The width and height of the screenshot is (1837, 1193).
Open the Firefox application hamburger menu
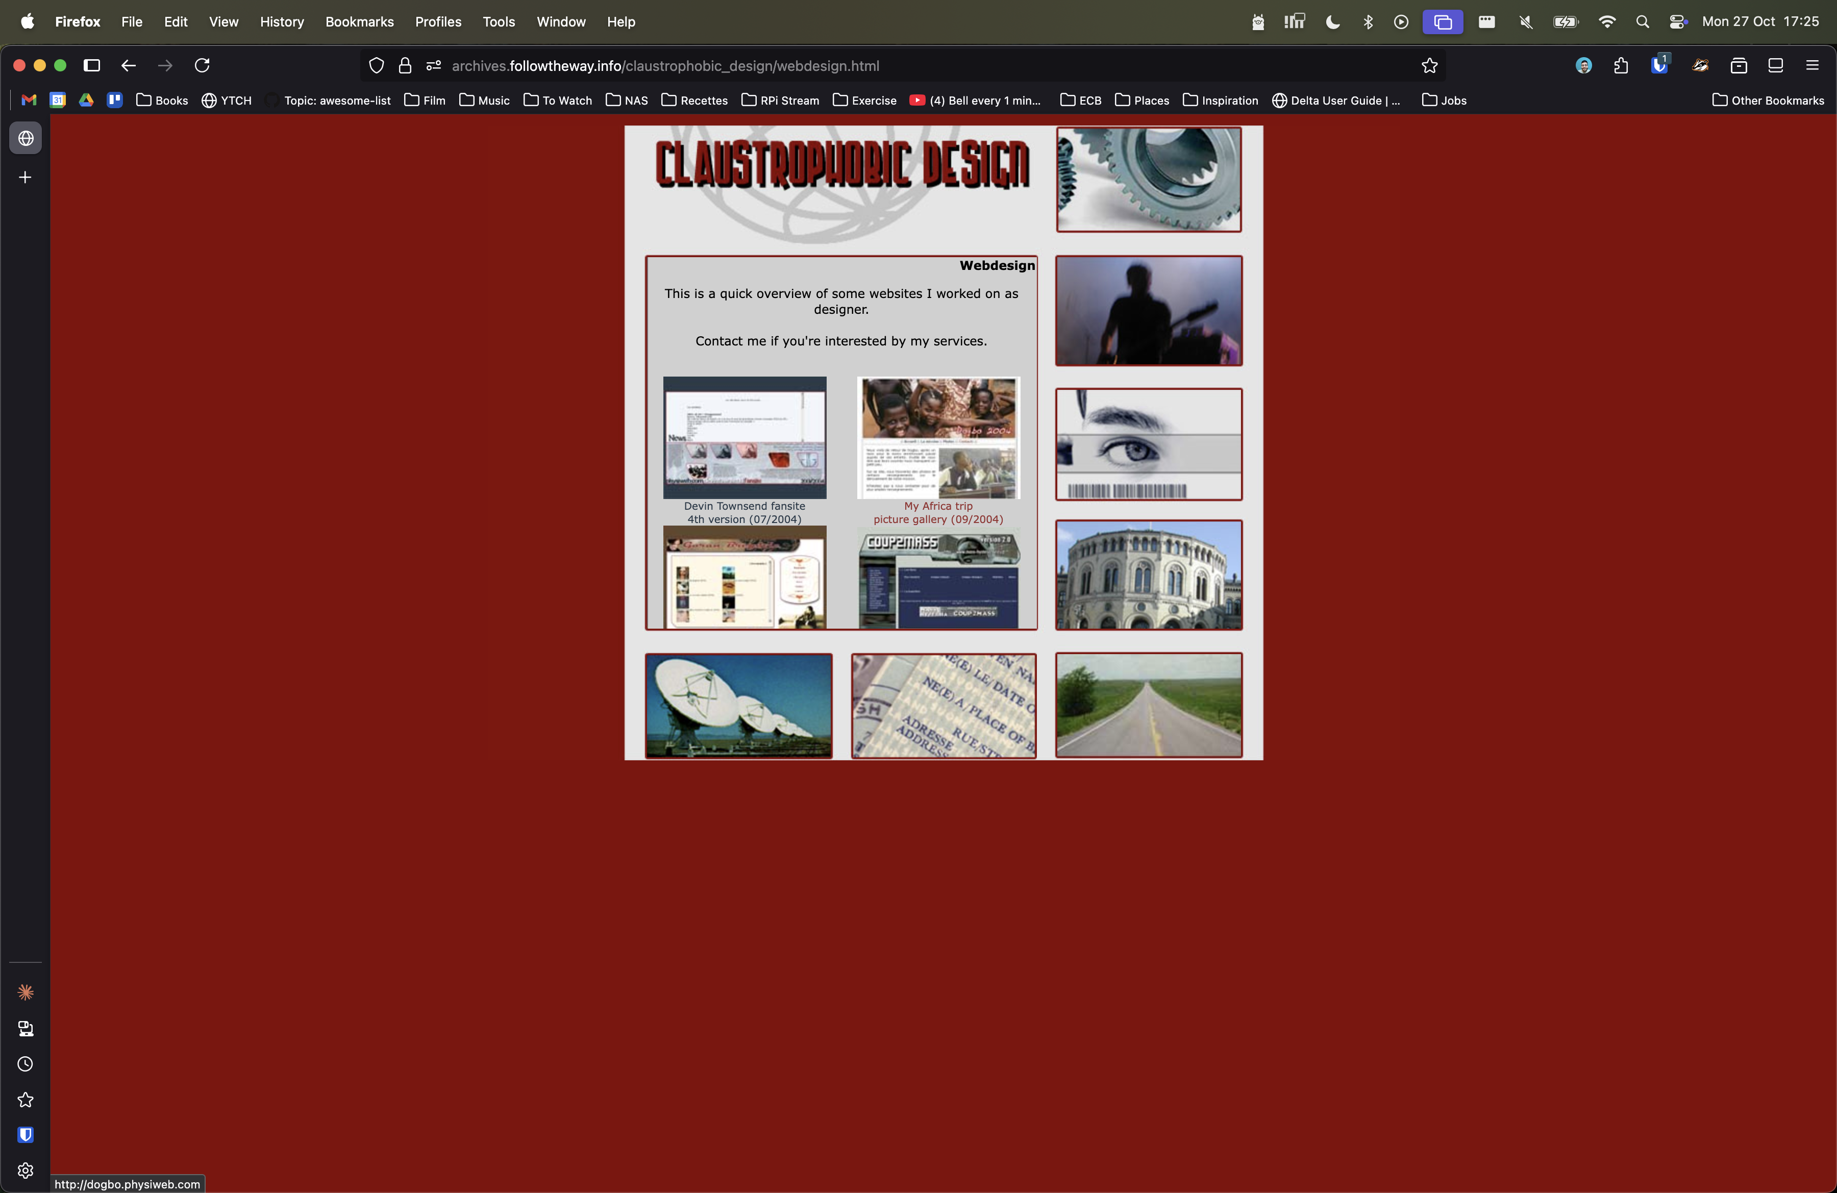[1813, 66]
